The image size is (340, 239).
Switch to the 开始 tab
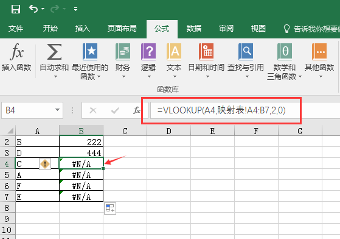click(50, 29)
